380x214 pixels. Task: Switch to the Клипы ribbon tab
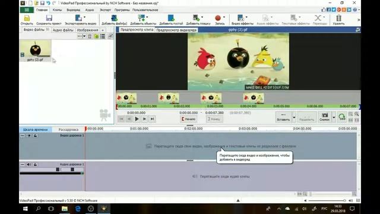coord(57,10)
